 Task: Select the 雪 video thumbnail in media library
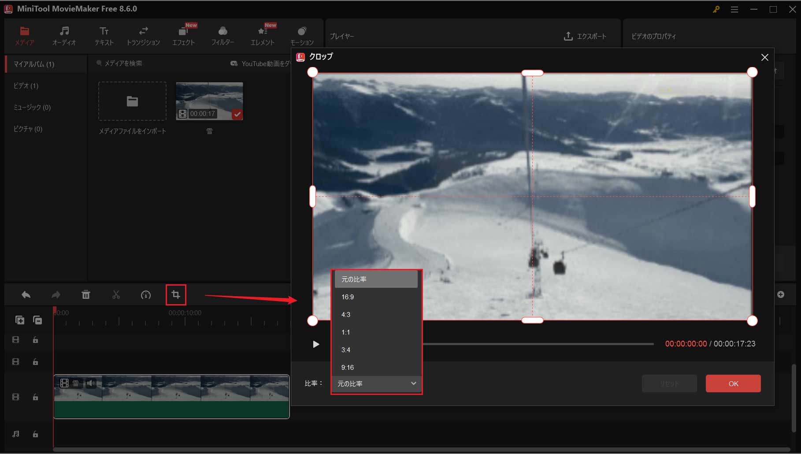209,100
